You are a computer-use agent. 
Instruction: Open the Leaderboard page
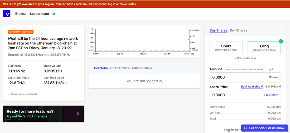tap(40, 14)
